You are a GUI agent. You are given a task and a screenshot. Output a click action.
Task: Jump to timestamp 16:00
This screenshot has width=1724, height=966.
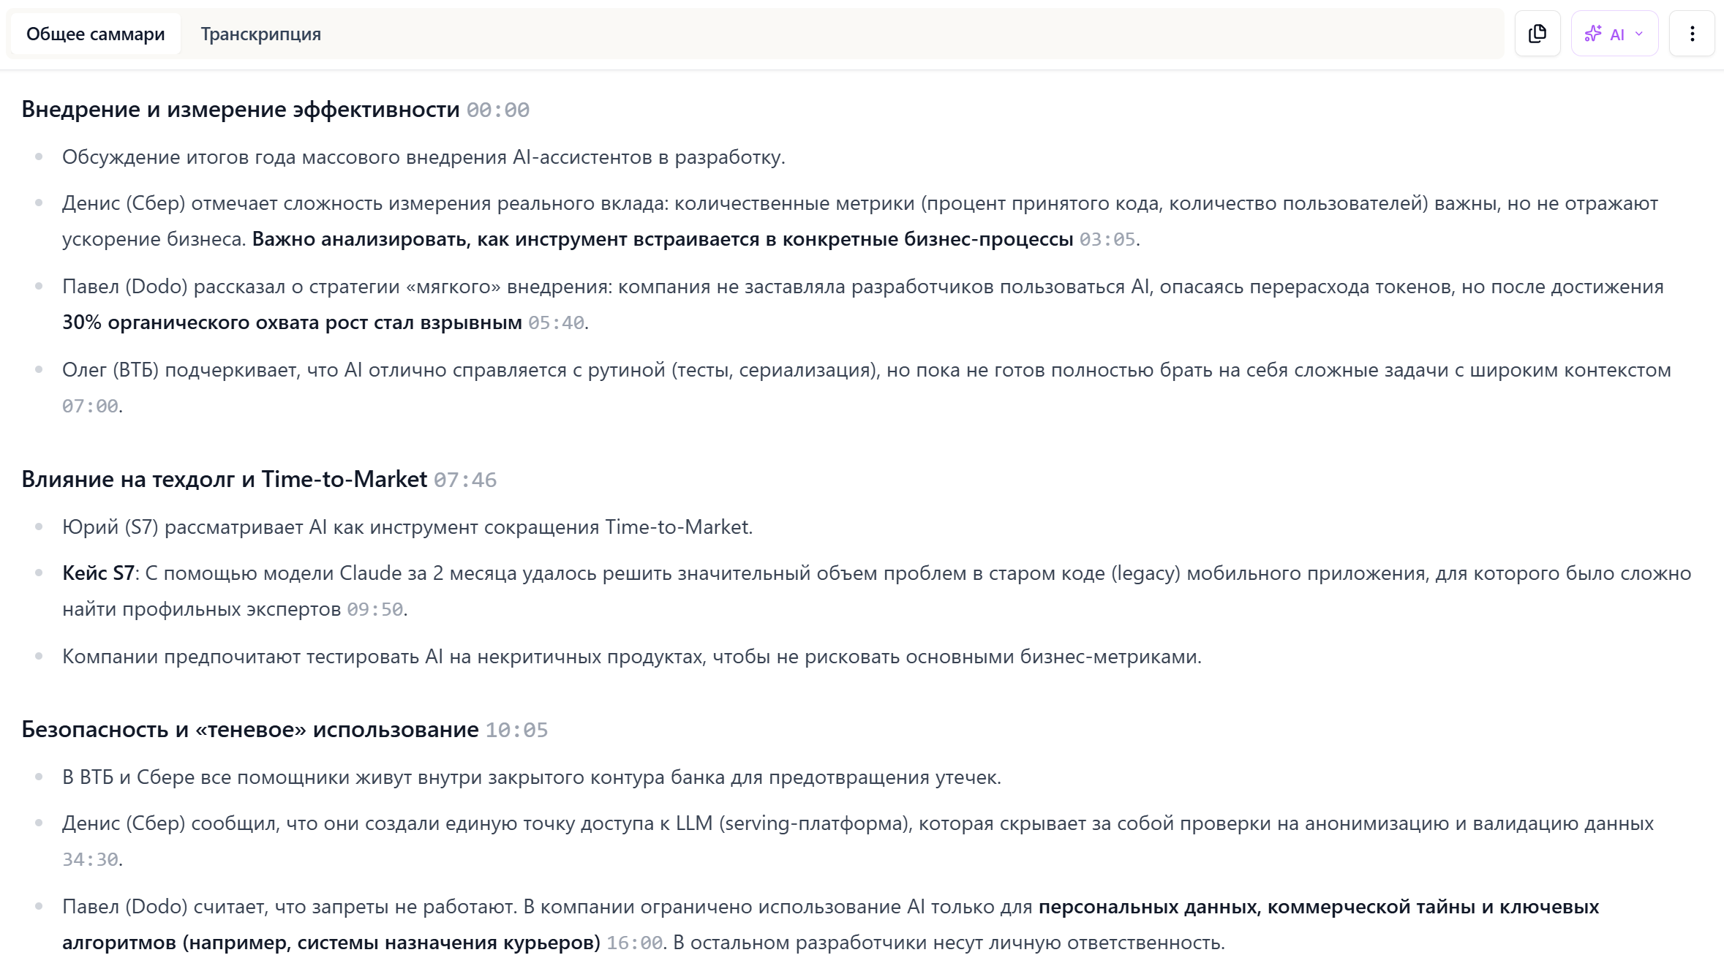coord(634,943)
